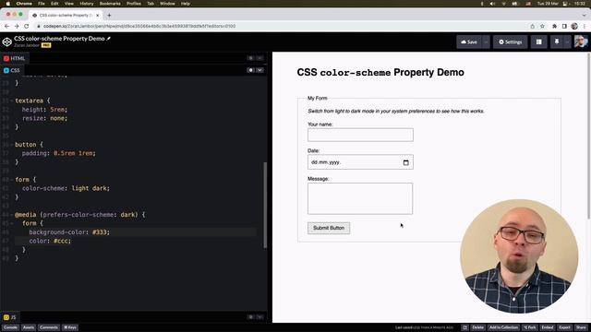Image resolution: width=591 pixels, height=332 pixels.
Task: Toggle Chrome side panel icon
Action: [x=564, y=26]
